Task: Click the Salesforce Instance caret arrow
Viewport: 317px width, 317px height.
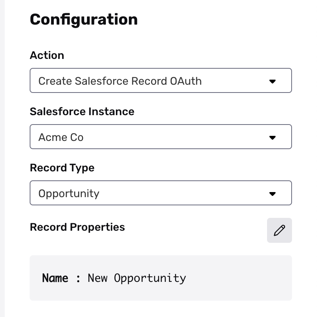Action: coord(272,137)
